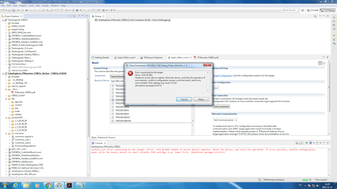The height and width of the screenshot is (189, 337).
Task: Switch to TI Resource Explorer tab
Action: (151, 57)
